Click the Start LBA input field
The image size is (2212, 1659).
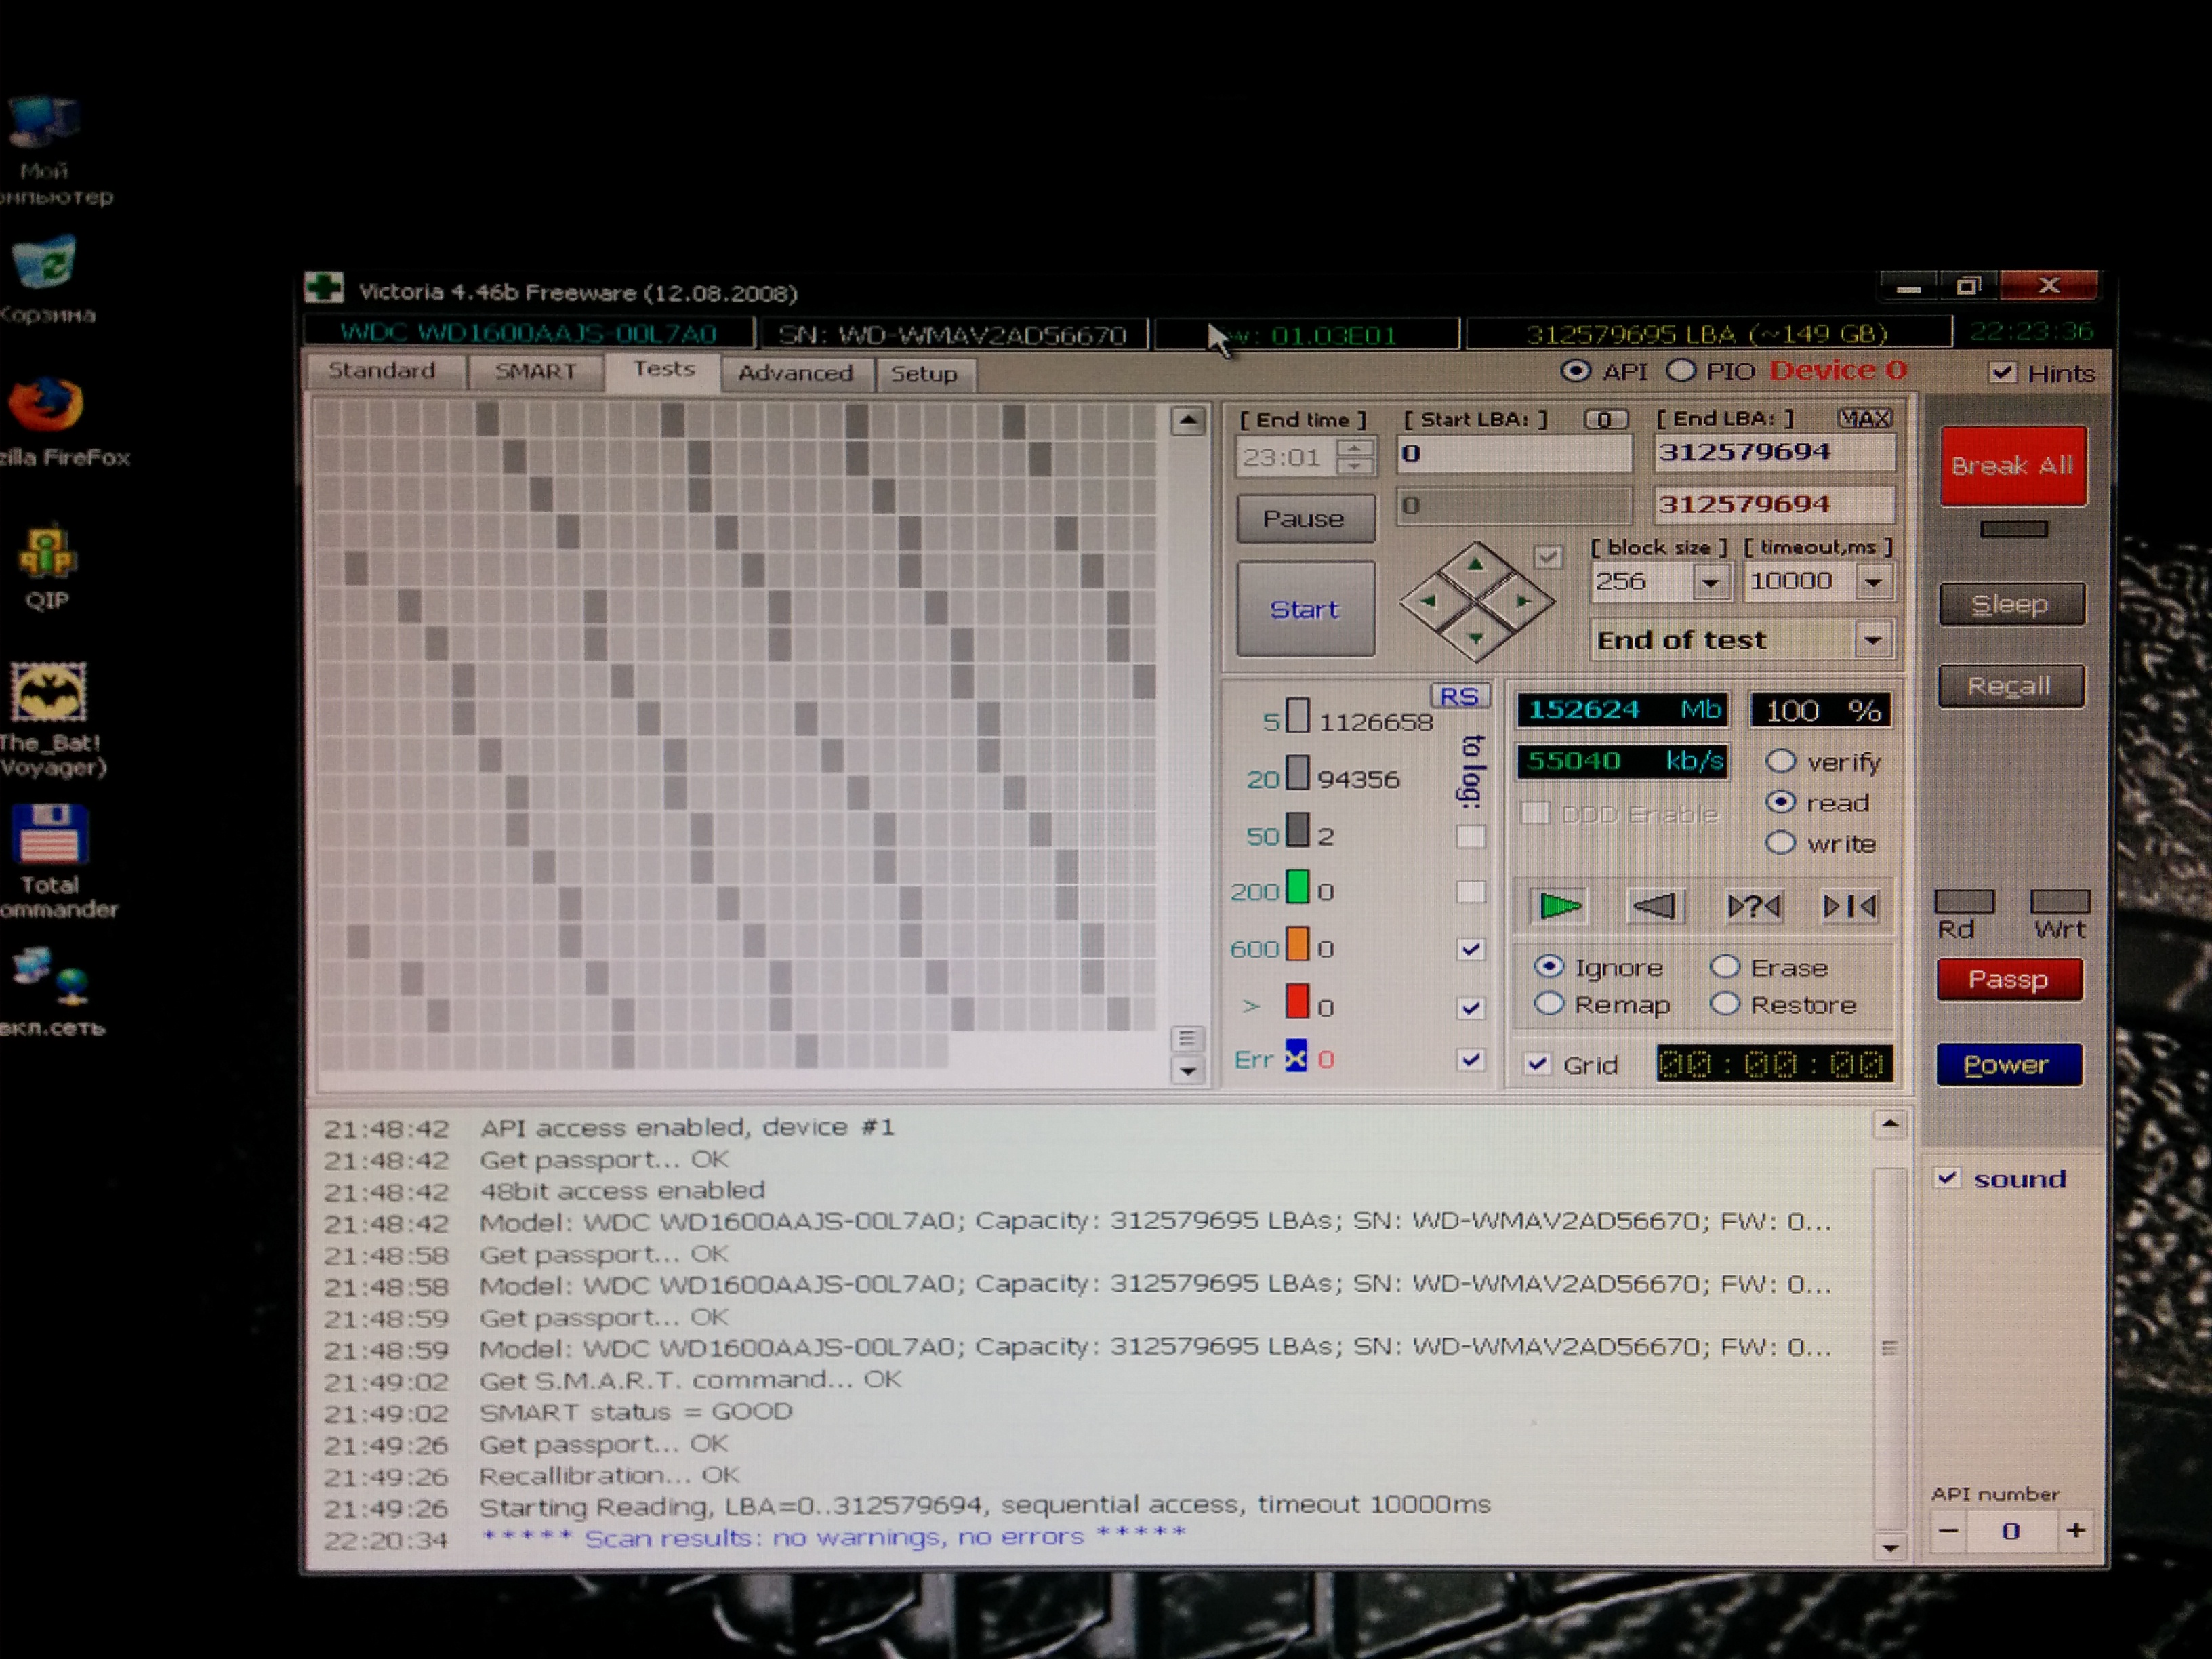click(1514, 454)
